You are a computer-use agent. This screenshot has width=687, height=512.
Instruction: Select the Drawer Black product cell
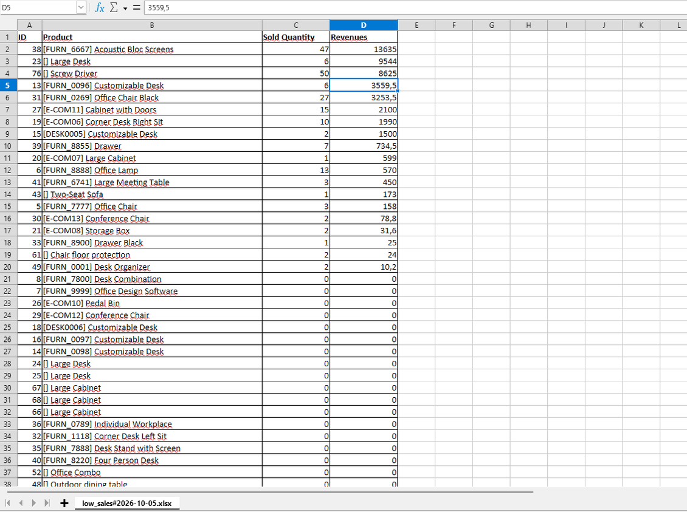click(152, 242)
